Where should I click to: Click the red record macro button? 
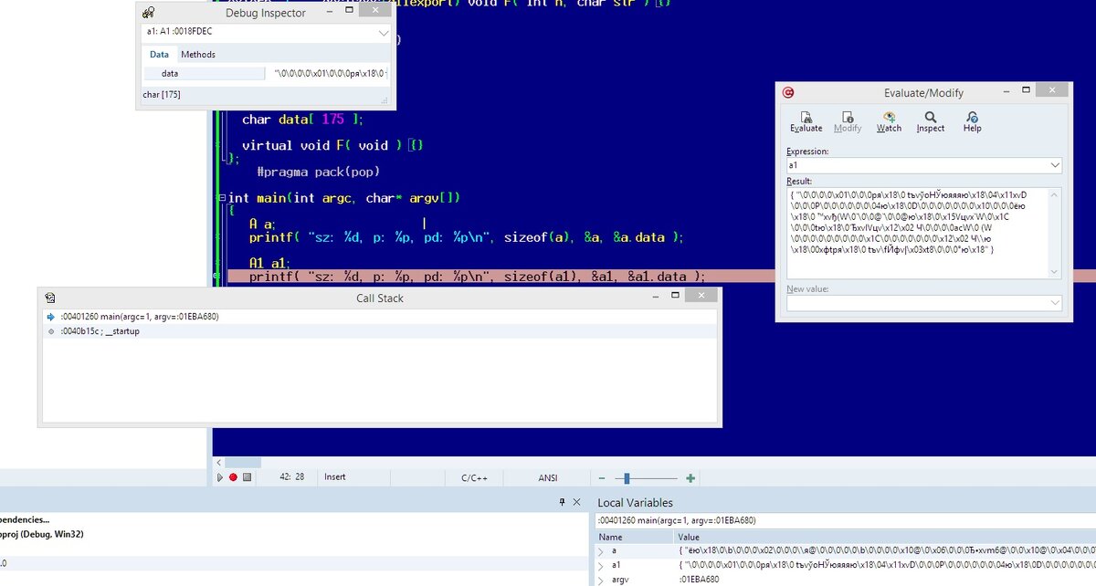tap(233, 477)
